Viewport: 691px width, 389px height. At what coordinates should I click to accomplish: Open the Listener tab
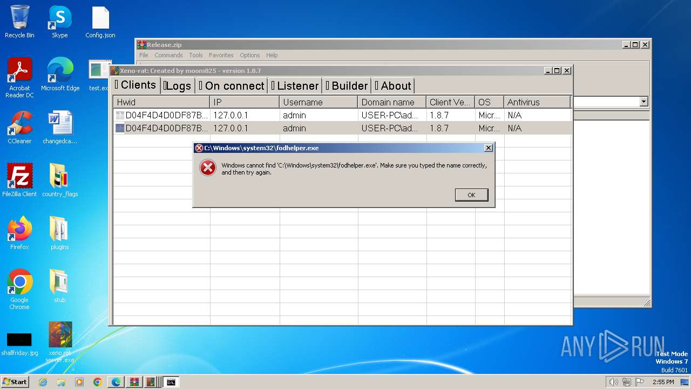click(x=295, y=85)
